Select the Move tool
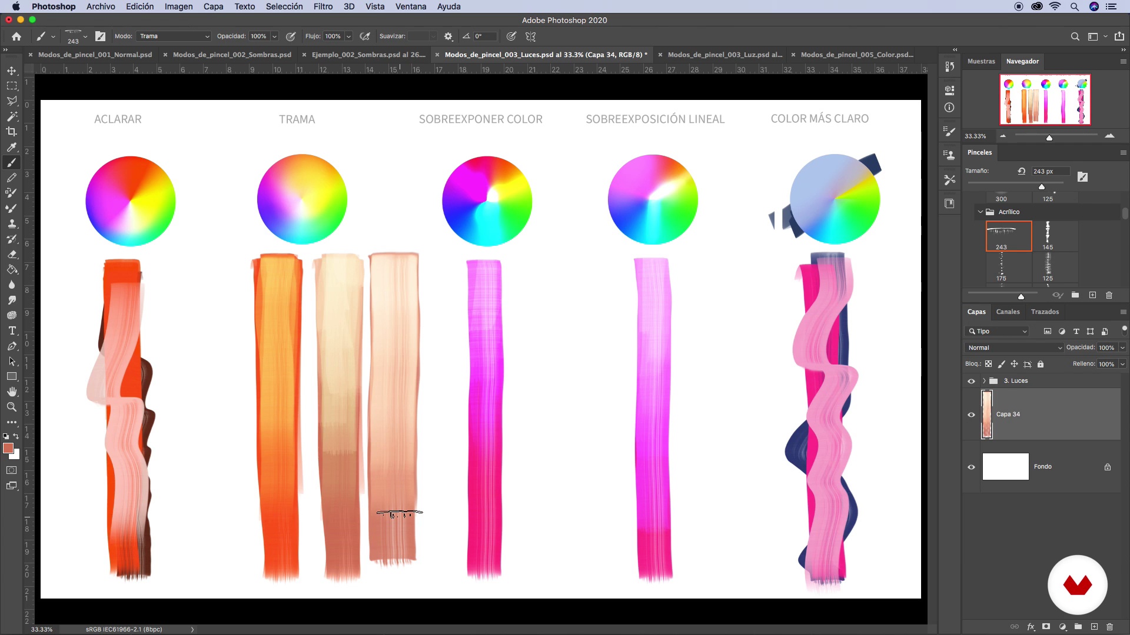 coord(12,71)
